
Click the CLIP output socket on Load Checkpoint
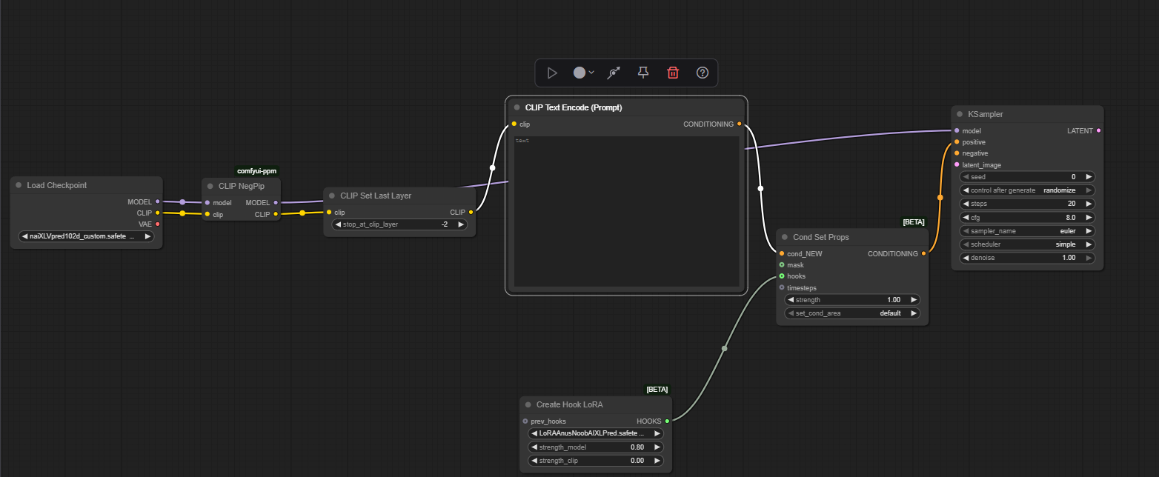pyautogui.click(x=157, y=213)
